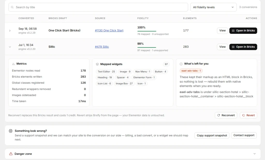
Task: Click the Redundant wrappers removed metric
Action: point(49,89)
